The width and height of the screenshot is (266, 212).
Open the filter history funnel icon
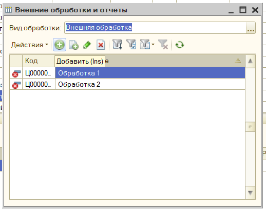pos(145,45)
